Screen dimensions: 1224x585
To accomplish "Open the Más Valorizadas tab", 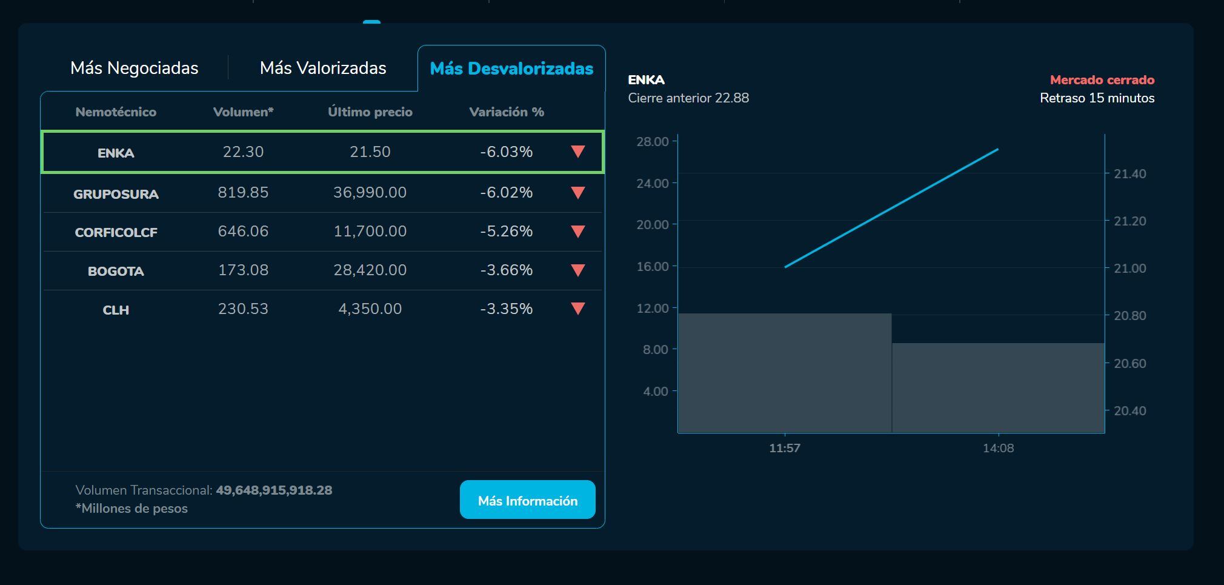I will click(323, 68).
